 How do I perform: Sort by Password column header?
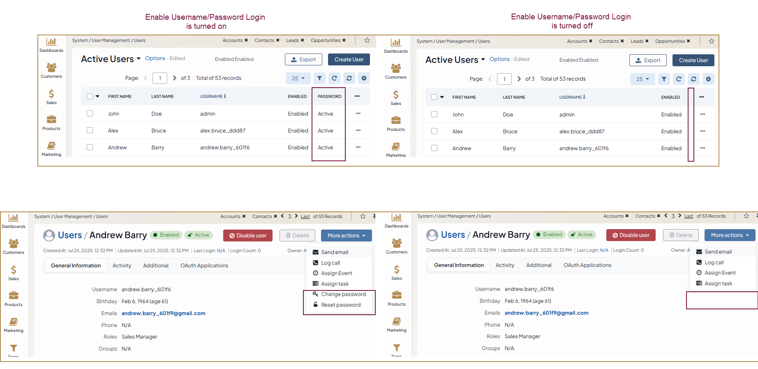[329, 97]
